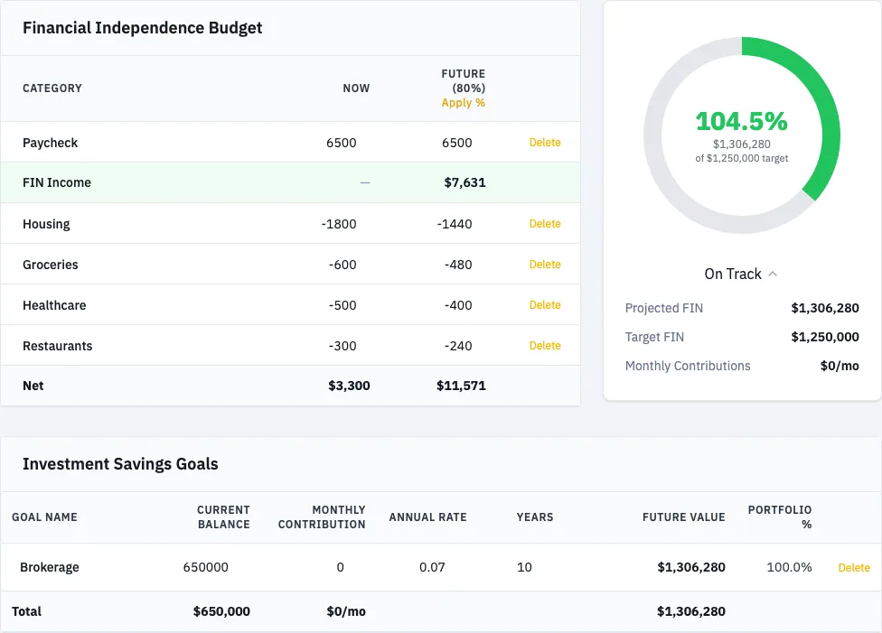Select the Paycheck category name
882x633 pixels.
[x=50, y=143]
